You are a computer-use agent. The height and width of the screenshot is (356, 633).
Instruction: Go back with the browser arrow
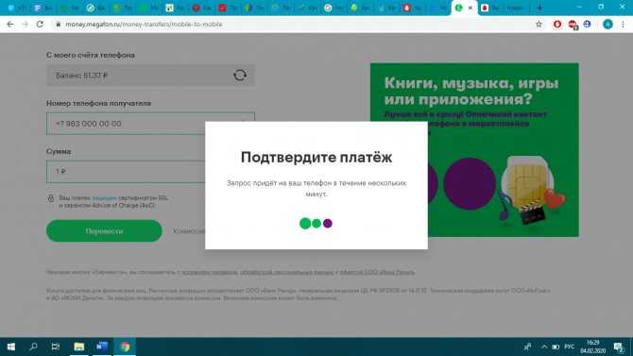coord(10,25)
